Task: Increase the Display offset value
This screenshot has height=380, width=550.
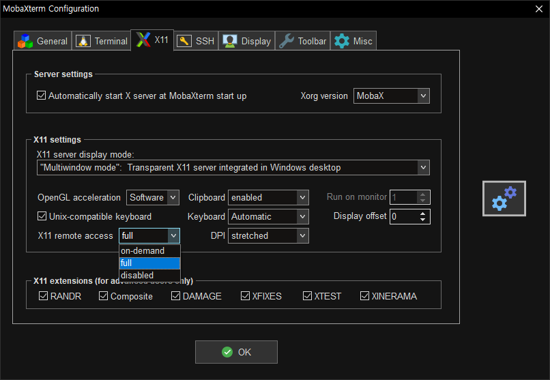Action: coord(422,213)
